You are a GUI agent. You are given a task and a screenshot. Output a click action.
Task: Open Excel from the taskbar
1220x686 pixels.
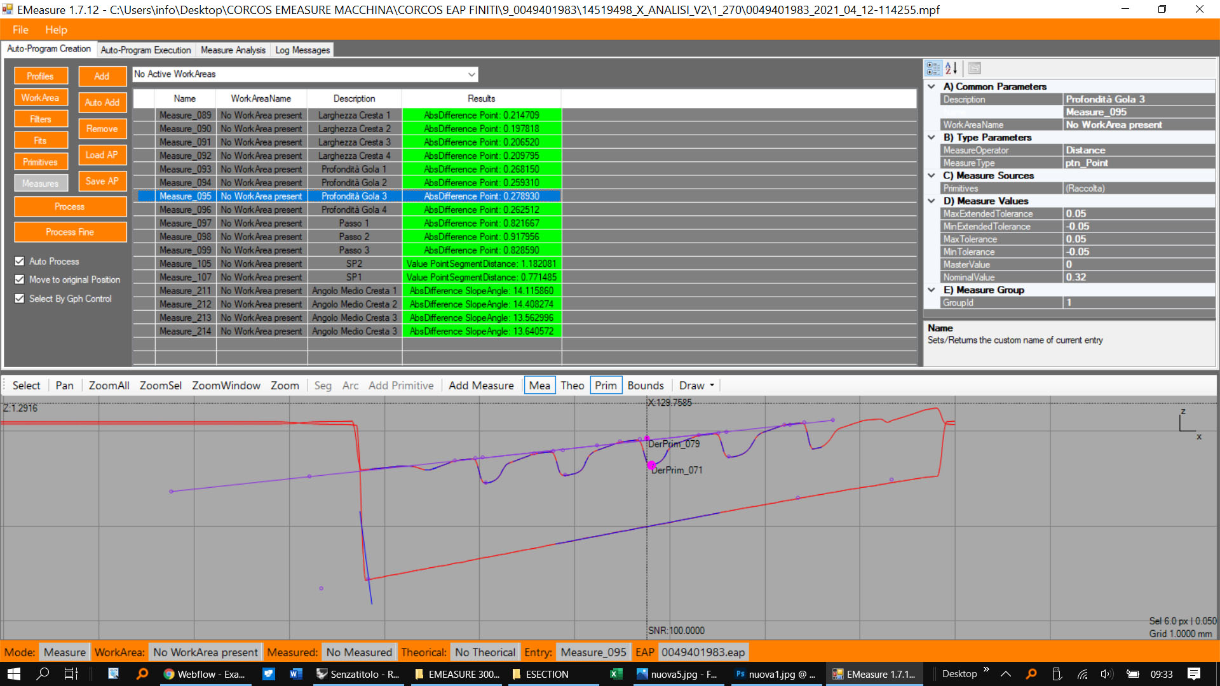(x=616, y=674)
